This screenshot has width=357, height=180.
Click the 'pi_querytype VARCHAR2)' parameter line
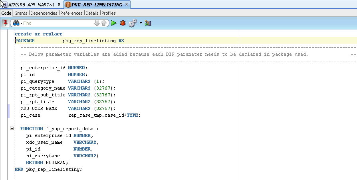pos(62,156)
